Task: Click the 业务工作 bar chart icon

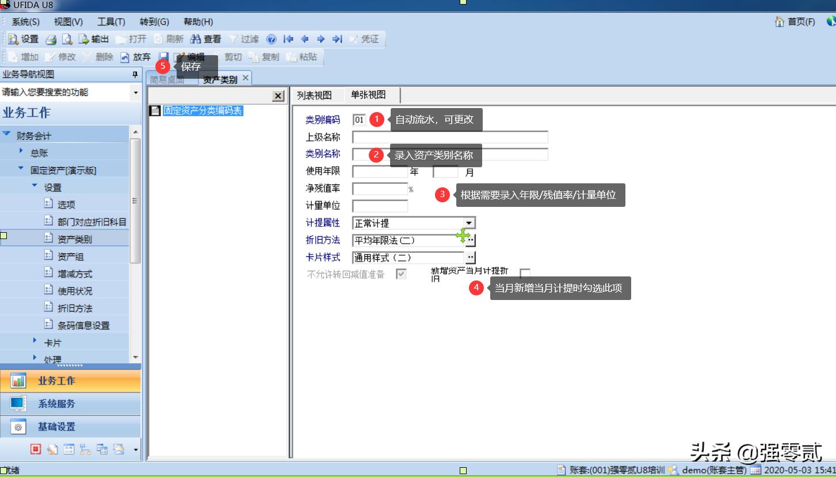Action: point(18,380)
